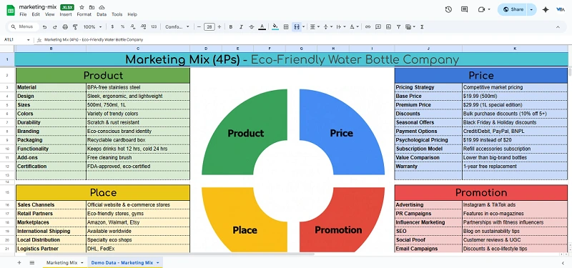
Task: Toggle merge cells button
Action: click(297, 27)
